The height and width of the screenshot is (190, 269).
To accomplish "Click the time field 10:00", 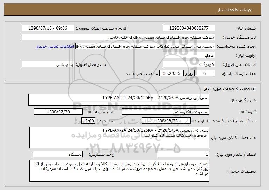I will coord(88,121).
